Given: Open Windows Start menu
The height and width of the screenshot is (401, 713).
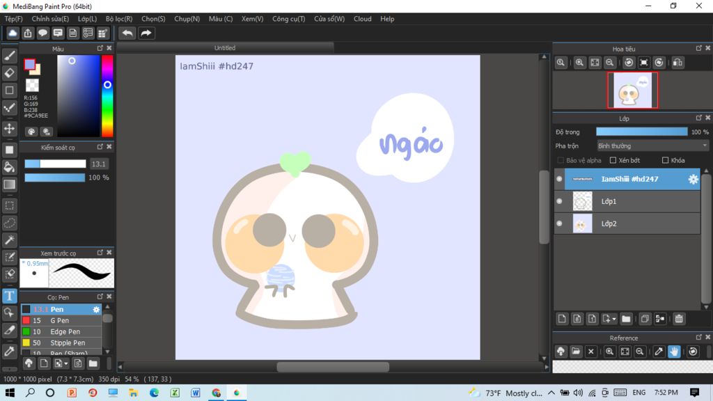Looking at the screenshot, I should [x=10, y=393].
